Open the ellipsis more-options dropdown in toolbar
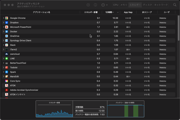 tap(104, 5)
